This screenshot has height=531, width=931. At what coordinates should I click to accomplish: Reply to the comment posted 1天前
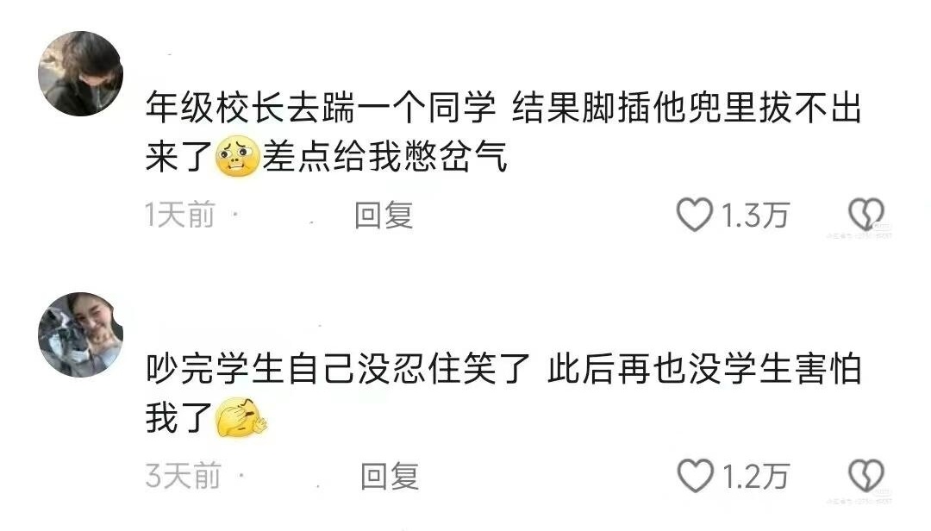[x=384, y=215]
